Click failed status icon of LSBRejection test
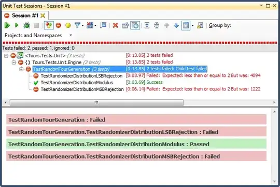280x187 pixels. (36, 76)
